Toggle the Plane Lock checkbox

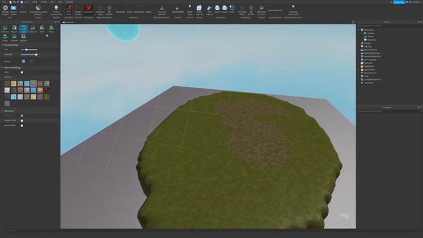point(22,116)
